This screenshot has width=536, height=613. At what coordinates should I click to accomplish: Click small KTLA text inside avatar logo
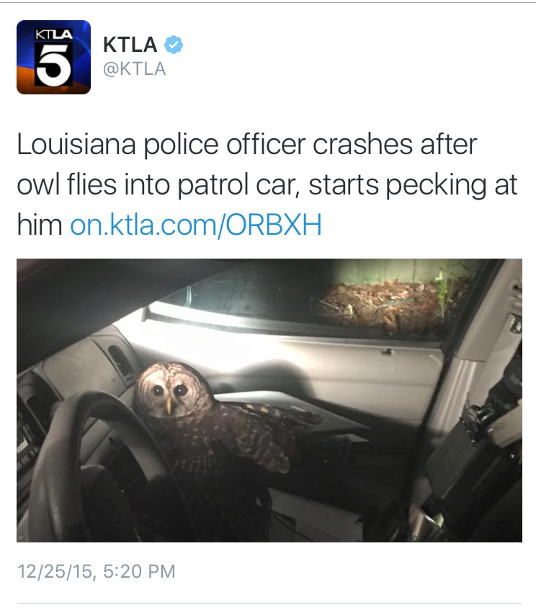point(54,34)
